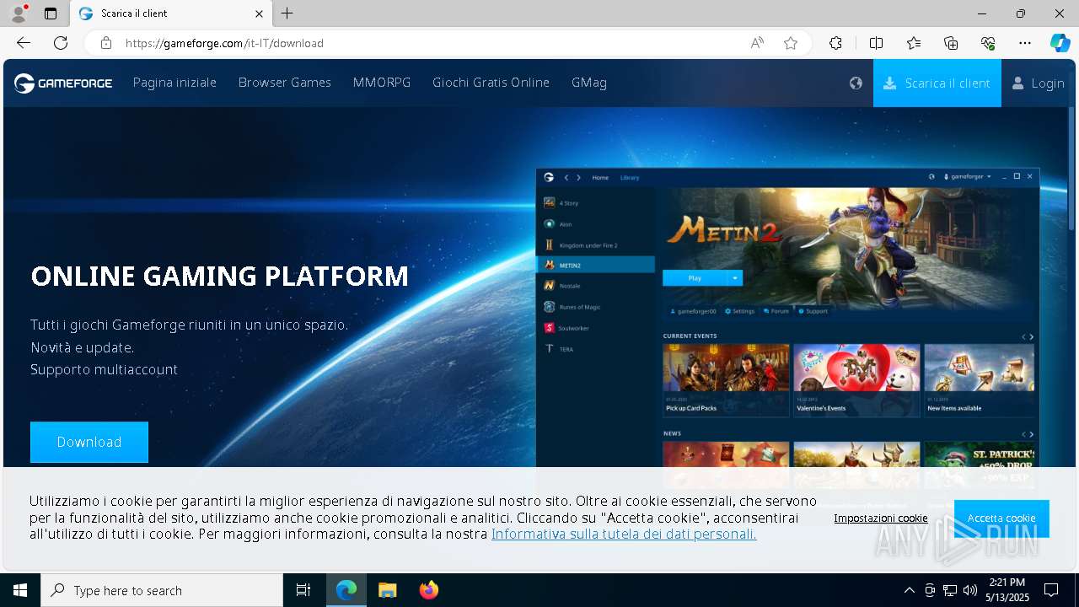Click the browser back arrow
This screenshot has height=607, width=1079.
point(24,43)
